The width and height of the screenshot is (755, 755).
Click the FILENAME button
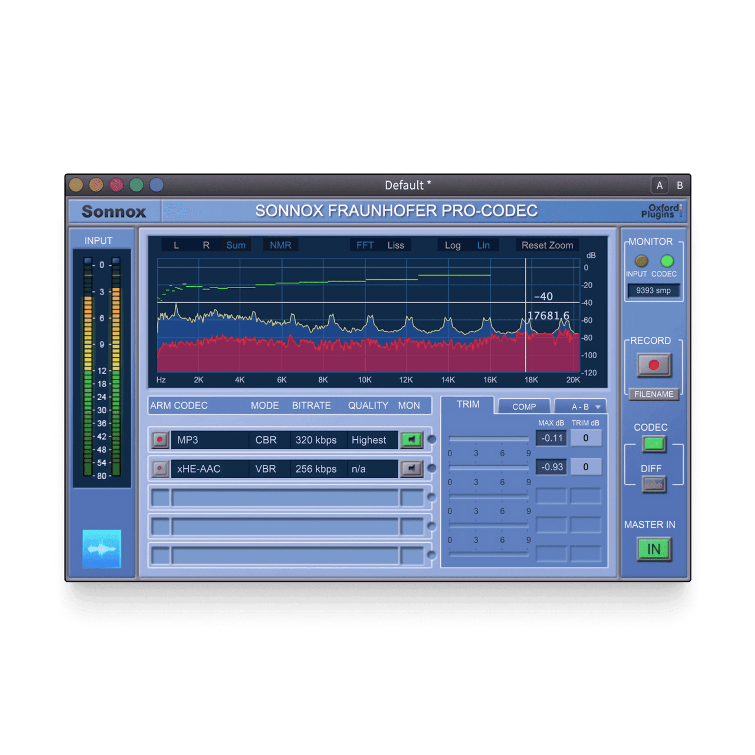(654, 394)
